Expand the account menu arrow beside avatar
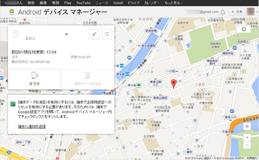This screenshot has width=259, height=160. tap(256, 12)
